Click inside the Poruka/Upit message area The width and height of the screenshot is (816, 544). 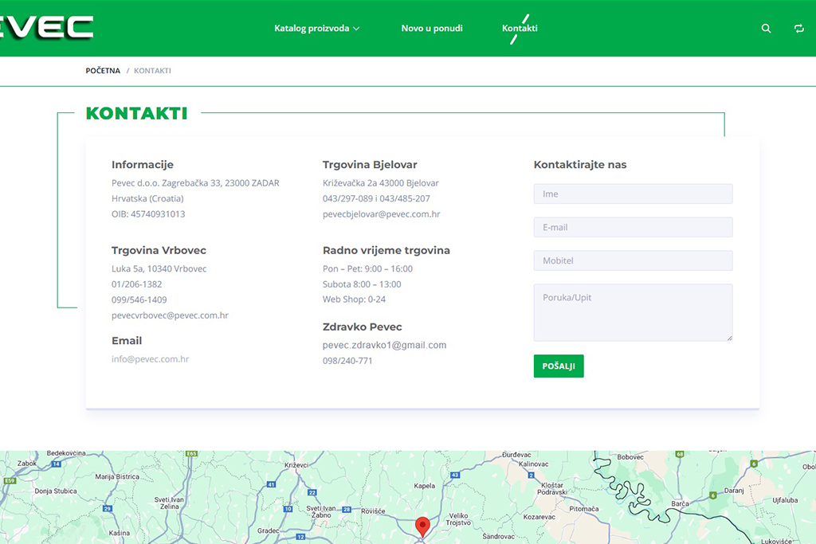pyautogui.click(x=633, y=312)
